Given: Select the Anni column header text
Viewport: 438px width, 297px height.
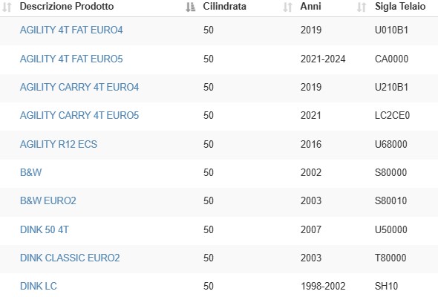Looking at the screenshot, I should click(x=310, y=6).
